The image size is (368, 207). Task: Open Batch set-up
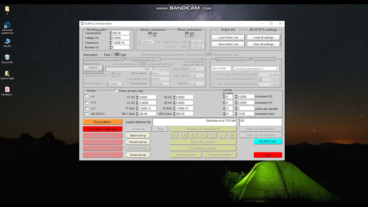[x=138, y=135]
